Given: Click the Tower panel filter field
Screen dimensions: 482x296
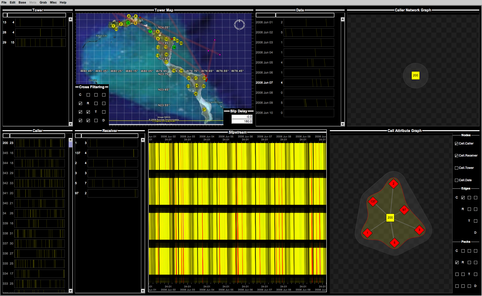Looking at the screenshot, I should coord(37,15).
